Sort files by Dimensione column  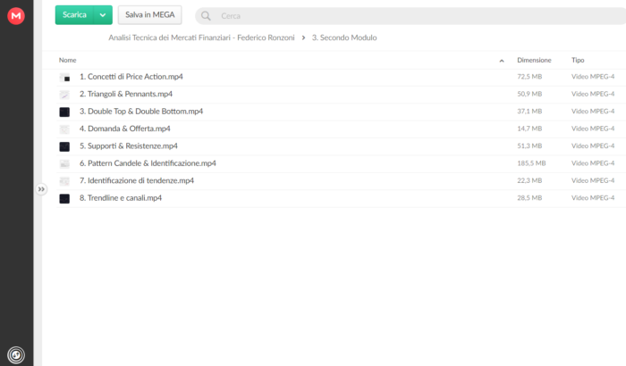[x=534, y=60]
